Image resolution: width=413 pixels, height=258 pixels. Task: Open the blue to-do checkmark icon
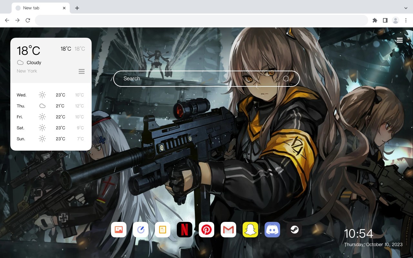click(x=141, y=230)
